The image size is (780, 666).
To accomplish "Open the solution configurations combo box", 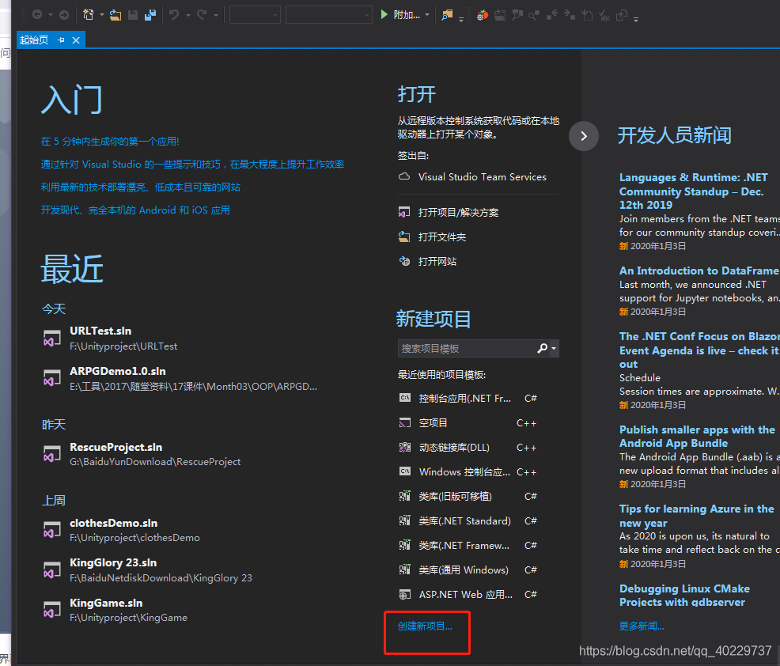I will [x=255, y=15].
